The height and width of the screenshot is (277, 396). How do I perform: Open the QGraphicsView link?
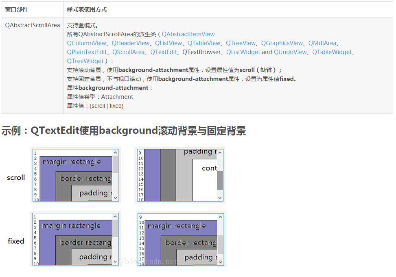[282, 43]
